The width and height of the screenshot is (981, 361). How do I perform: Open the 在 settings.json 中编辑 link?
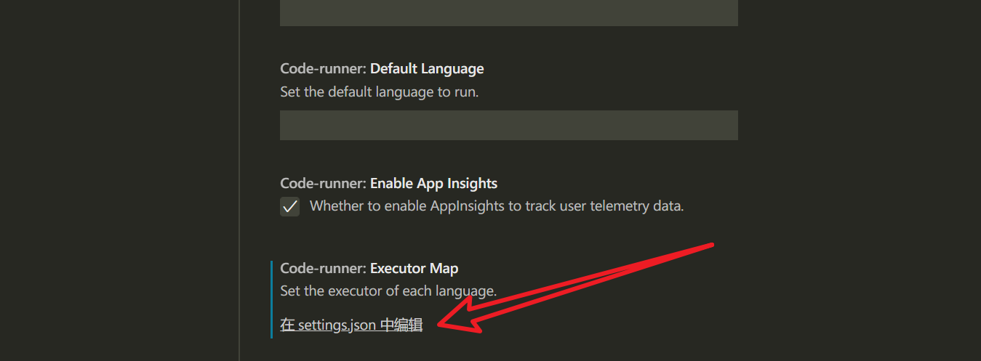pyautogui.click(x=351, y=325)
